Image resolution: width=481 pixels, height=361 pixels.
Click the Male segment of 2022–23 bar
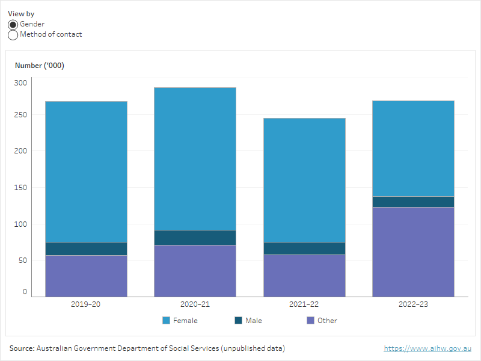click(x=413, y=202)
